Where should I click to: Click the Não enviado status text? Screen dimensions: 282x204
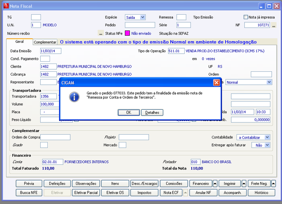[141, 33]
